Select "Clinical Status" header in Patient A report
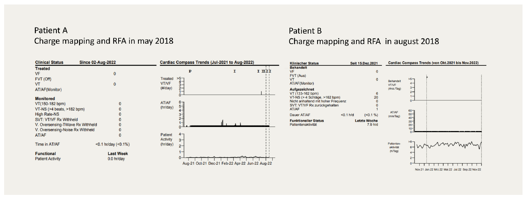The height and width of the screenshot is (199, 527). pos(49,62)
